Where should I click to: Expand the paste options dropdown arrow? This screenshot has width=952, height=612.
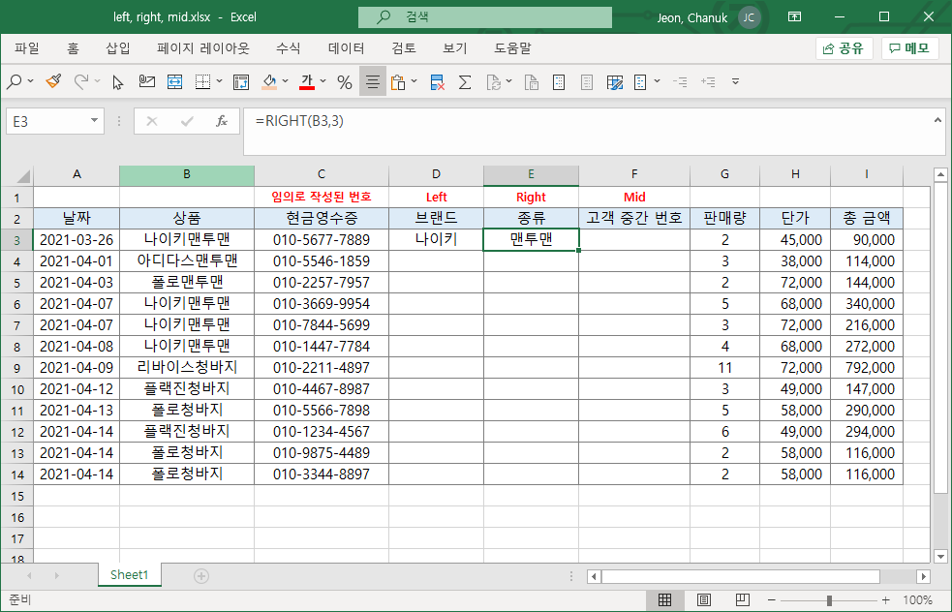tap(415, 81)
